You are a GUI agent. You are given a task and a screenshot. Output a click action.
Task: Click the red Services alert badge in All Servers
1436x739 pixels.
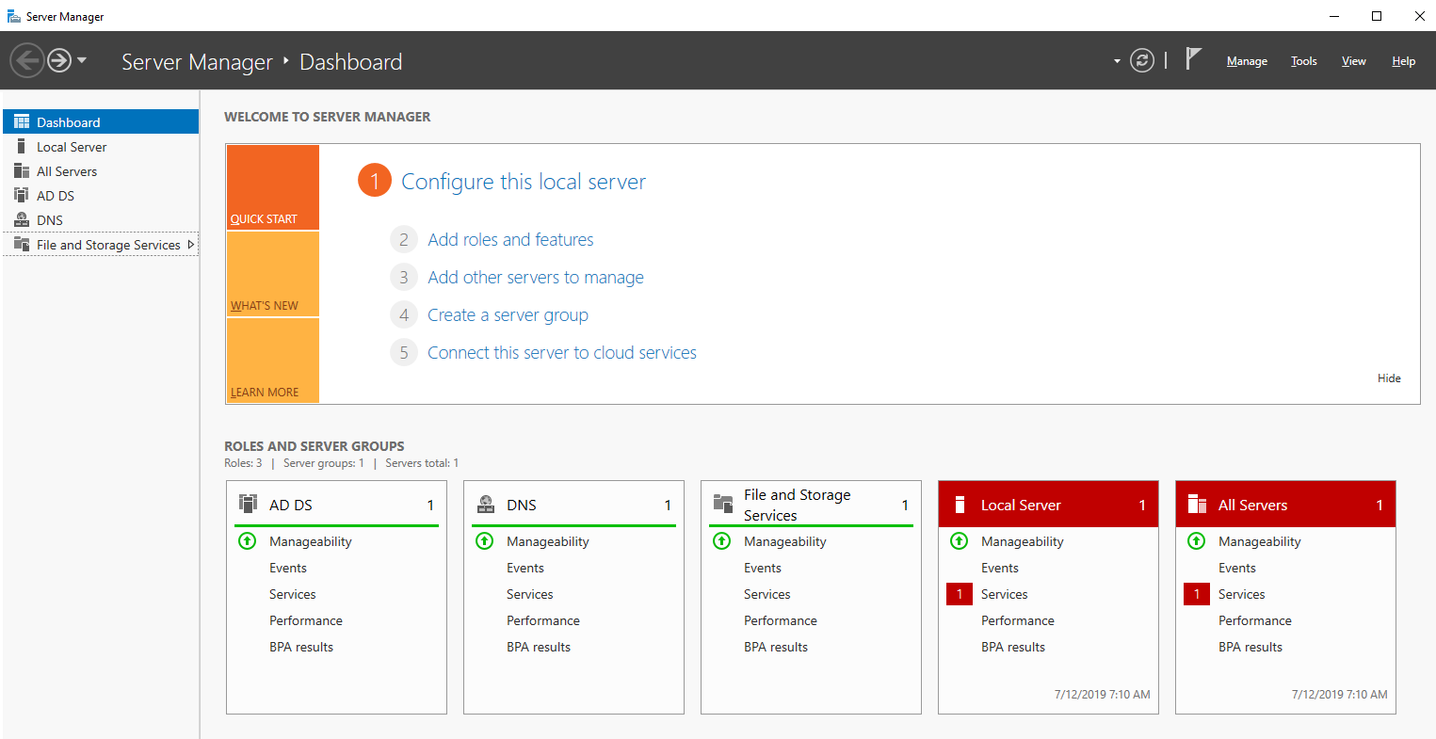coord(1197,594)
